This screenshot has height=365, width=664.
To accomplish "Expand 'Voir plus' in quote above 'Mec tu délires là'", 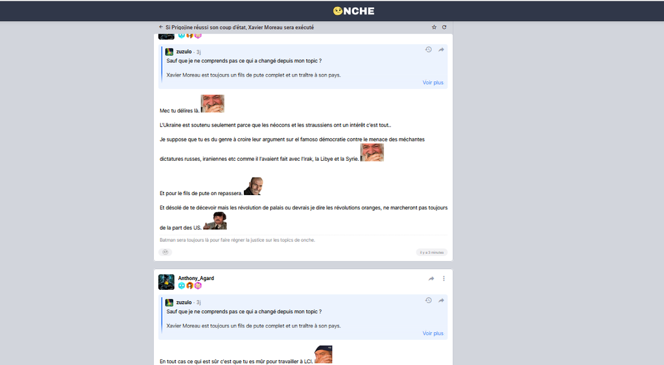I will 433,82.
